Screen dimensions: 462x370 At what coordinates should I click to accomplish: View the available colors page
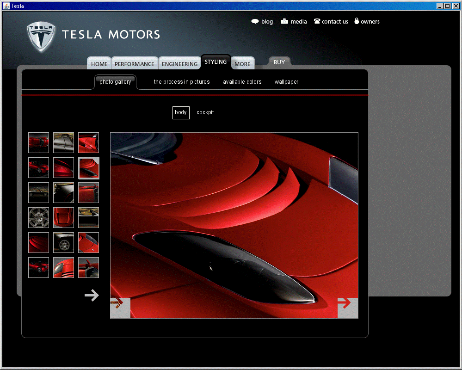point(242,82)
